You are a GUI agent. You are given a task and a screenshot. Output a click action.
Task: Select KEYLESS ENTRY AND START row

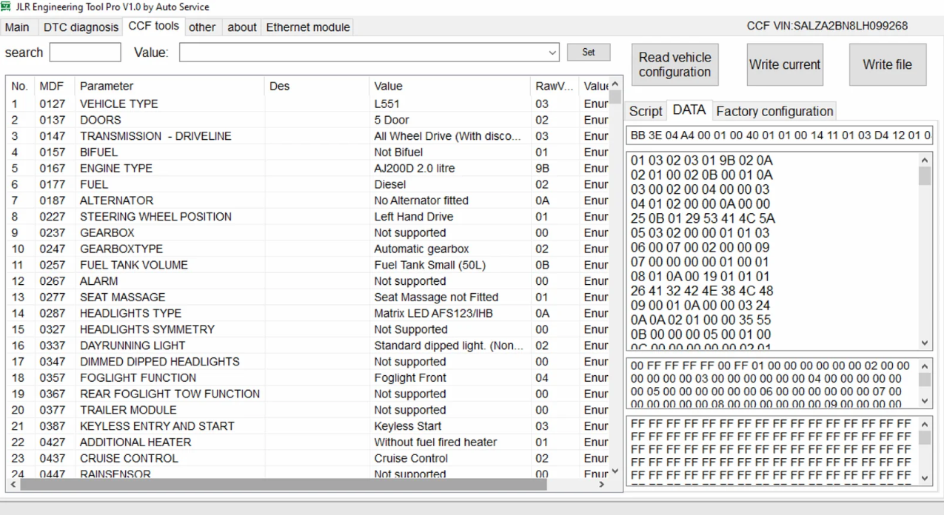[x=307, y=426]
